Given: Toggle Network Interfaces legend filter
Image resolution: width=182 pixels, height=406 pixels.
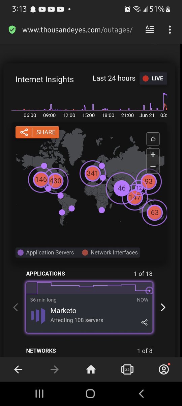Looking at the screenshot, I should (110, 252).
